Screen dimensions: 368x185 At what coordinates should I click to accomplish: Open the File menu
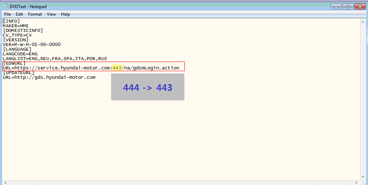click(x=7, y=14)
